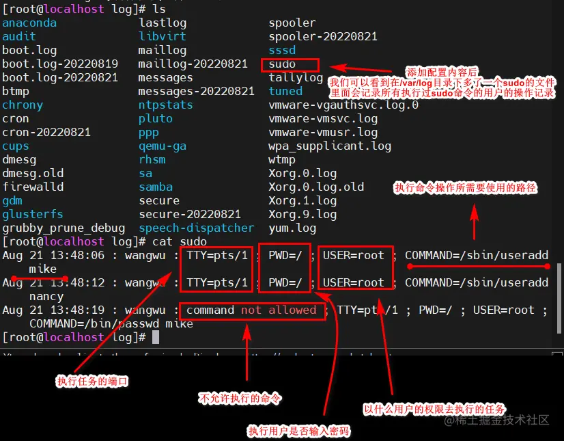The image size is (564, 441).
Task: Click the 'btmp' file entry
Action: (16, 91)
